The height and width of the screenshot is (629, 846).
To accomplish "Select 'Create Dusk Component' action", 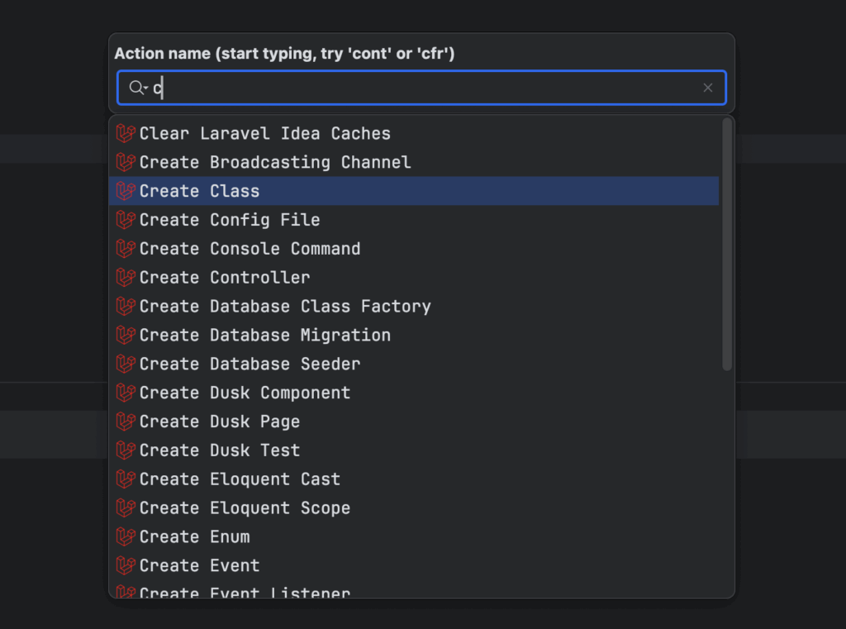I will [x=414, y=393].
